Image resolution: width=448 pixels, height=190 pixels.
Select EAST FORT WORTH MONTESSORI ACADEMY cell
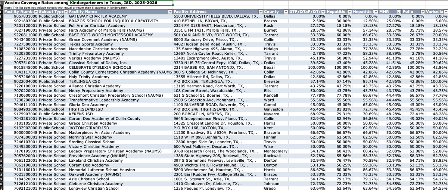(x=121, y=35)
